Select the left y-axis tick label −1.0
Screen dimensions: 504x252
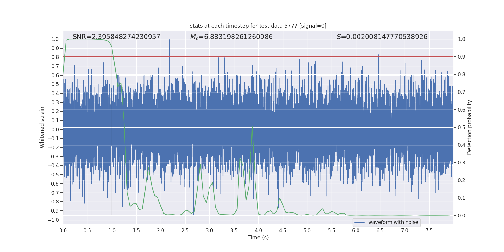[53, 220]
